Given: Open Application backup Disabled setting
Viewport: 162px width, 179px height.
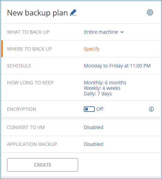Looking at the screenshot, I should 93,144.
